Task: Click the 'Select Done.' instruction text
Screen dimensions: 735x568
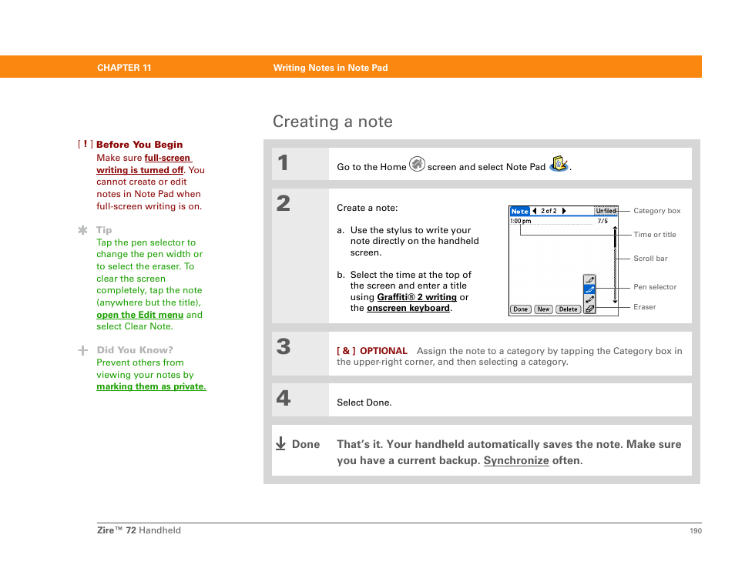Action: click(x=364, y=403)
